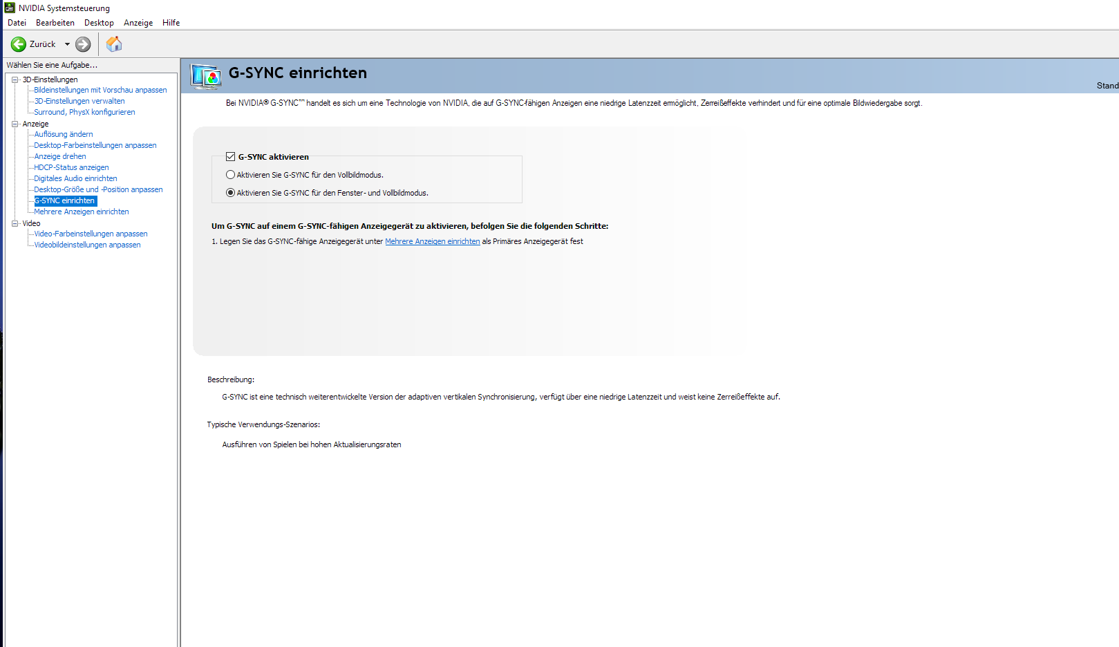
Task: Open the Bearbeiten menu
Action: [55, 23]
